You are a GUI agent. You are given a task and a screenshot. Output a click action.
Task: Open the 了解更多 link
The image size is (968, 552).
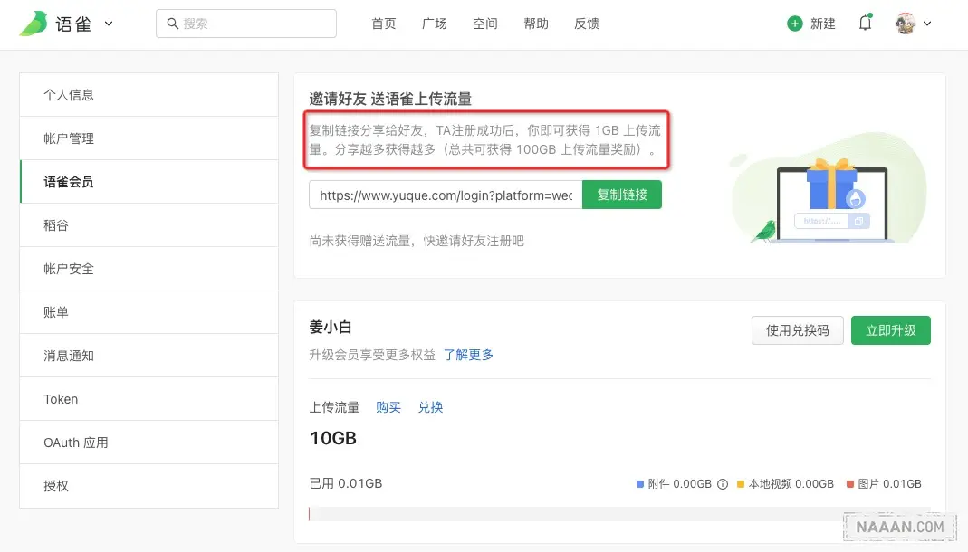point(469,355)
